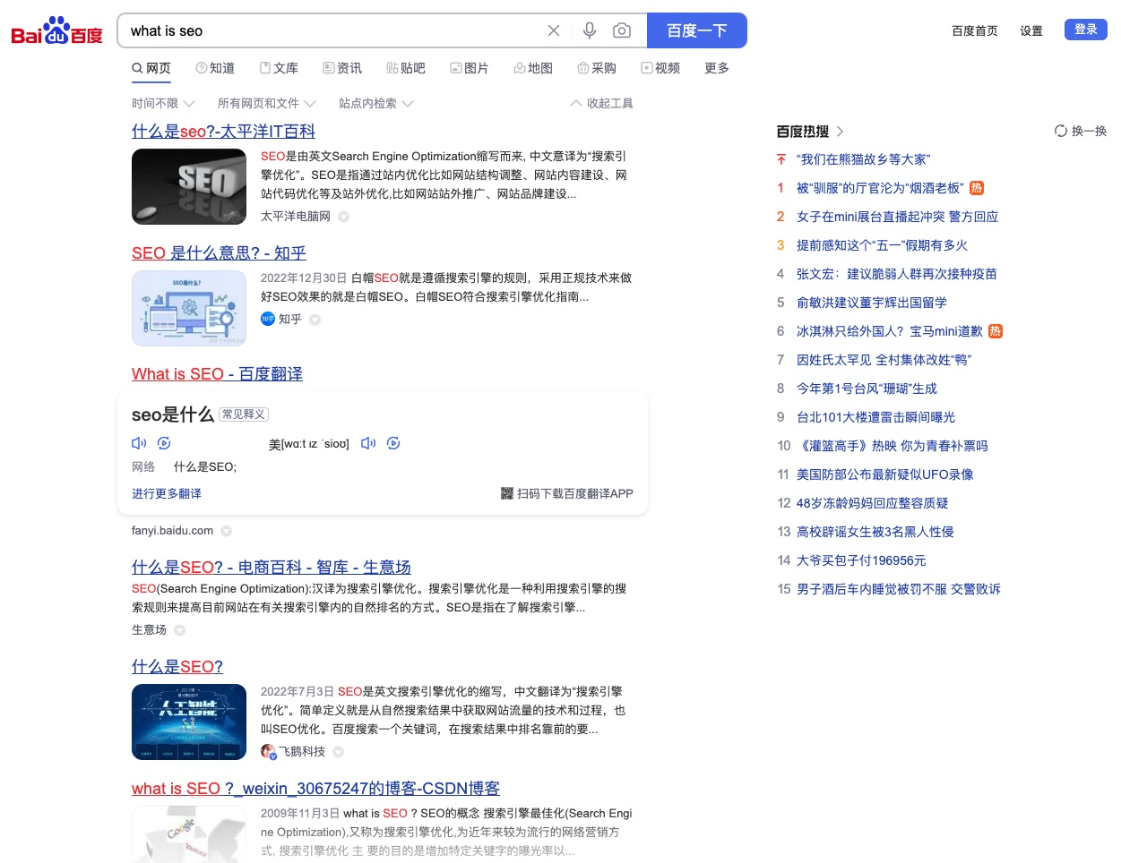Click the Baidu logo
The height and width of the screenshot is (863, 1121).
pos(56,30)
